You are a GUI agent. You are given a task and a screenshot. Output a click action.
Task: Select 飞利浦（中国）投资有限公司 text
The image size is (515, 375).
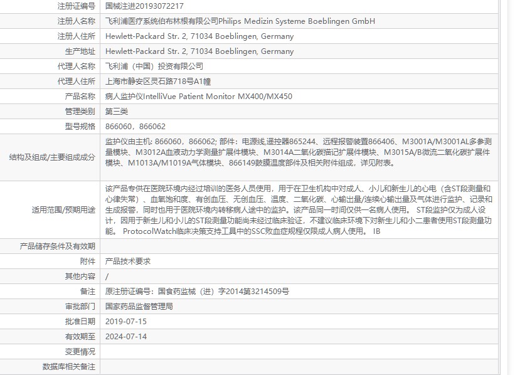click(154, 66)
